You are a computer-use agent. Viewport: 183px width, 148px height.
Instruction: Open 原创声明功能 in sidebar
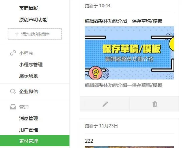pos(33,20)
